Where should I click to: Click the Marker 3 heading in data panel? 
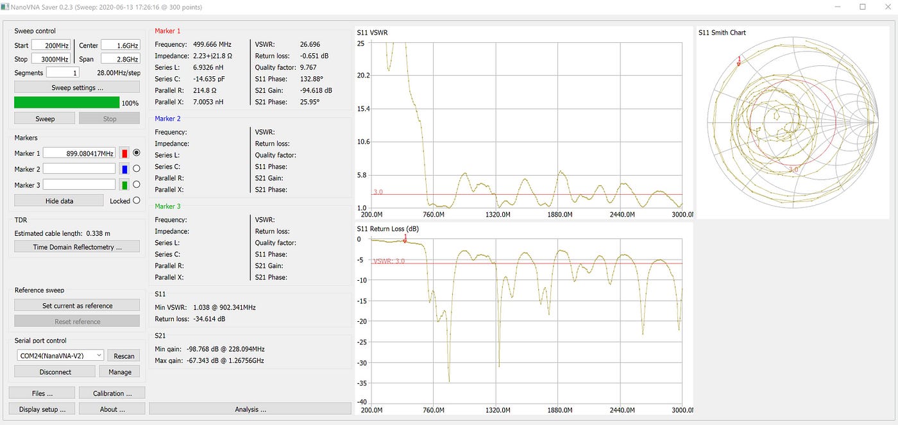pos(168,206)
